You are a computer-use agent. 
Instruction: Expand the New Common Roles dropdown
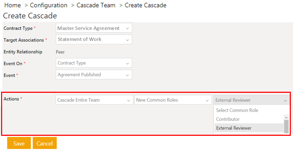[x=173, y=100]
